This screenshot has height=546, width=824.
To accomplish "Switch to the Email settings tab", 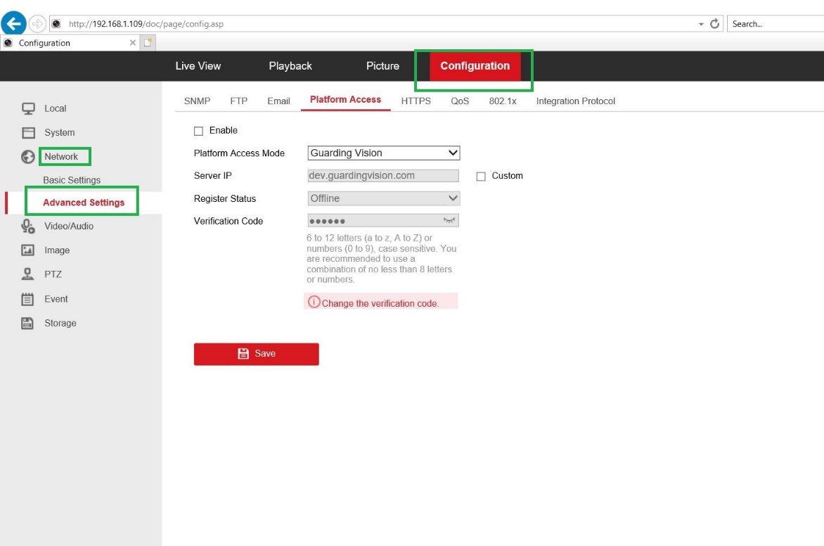I will (278, 101).
